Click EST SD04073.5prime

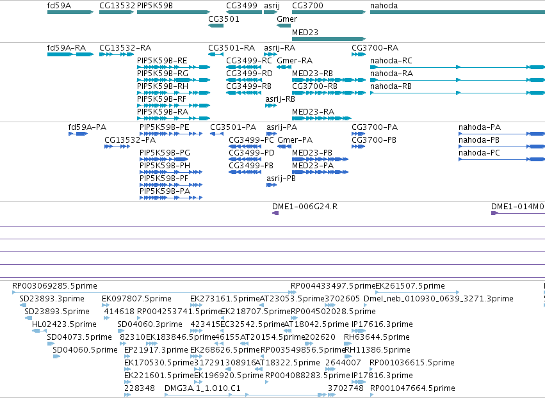[79, 337]
